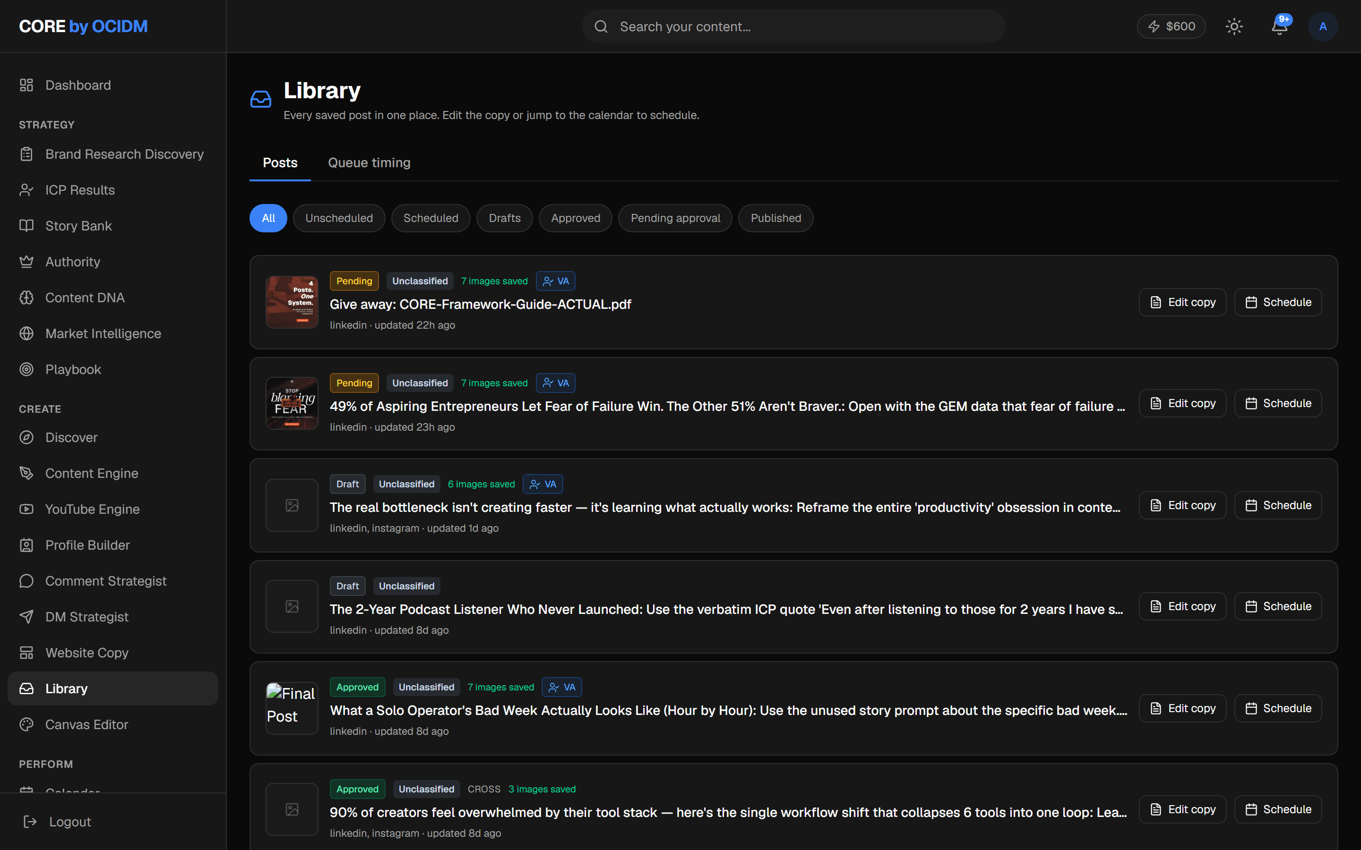Screen dimensions: 1361x850
Task: Click the Authority crown icon
Action: click(26, 262)
